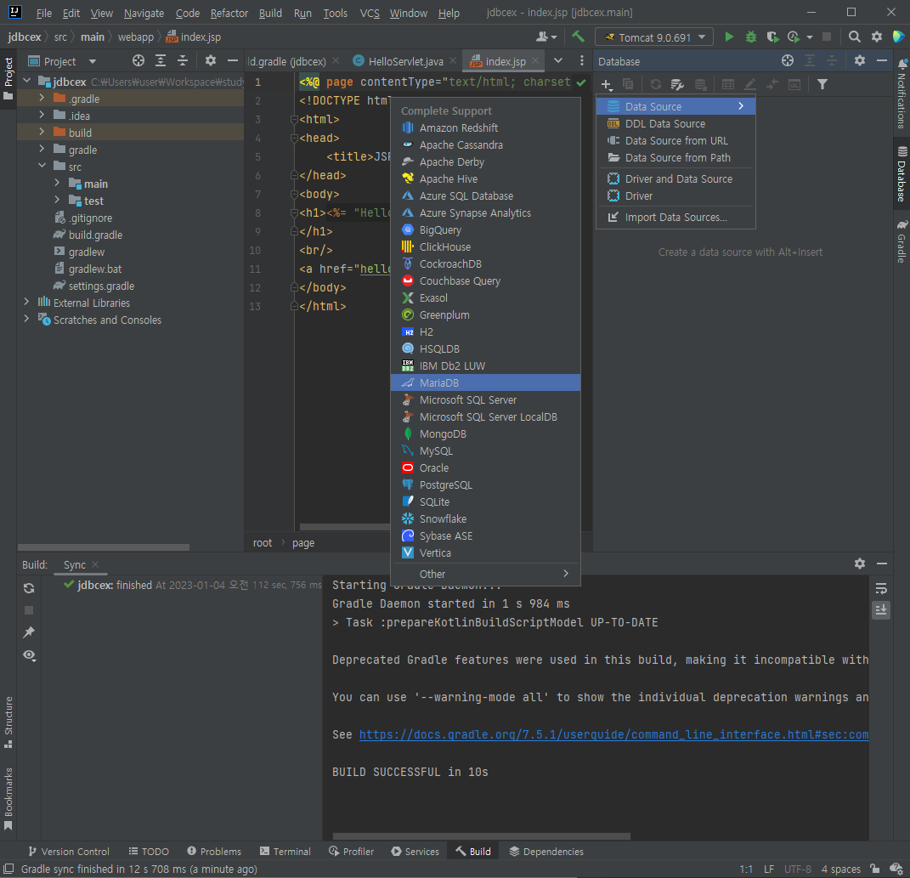Click the tool window quick access icon in status bar
910x878 pixels.
8,869
